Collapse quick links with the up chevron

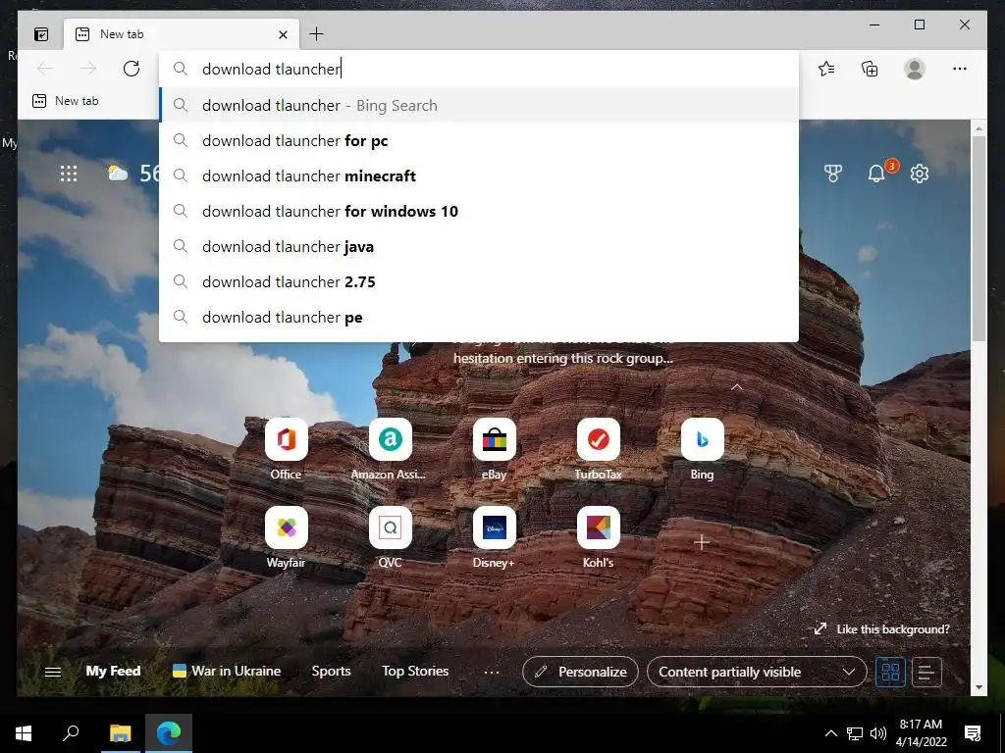[737, 386]
